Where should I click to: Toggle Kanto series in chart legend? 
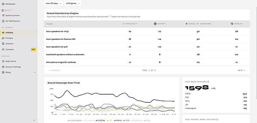(118, 120)
